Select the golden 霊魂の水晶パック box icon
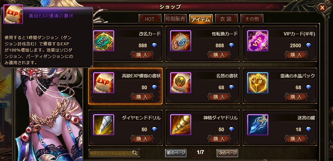 pos(258,83)
